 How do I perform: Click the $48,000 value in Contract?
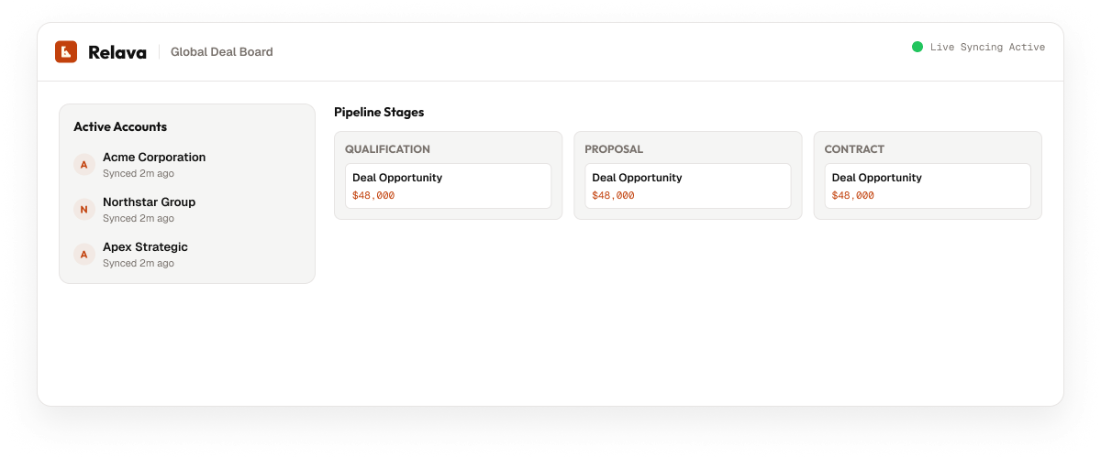click(853, 195)
